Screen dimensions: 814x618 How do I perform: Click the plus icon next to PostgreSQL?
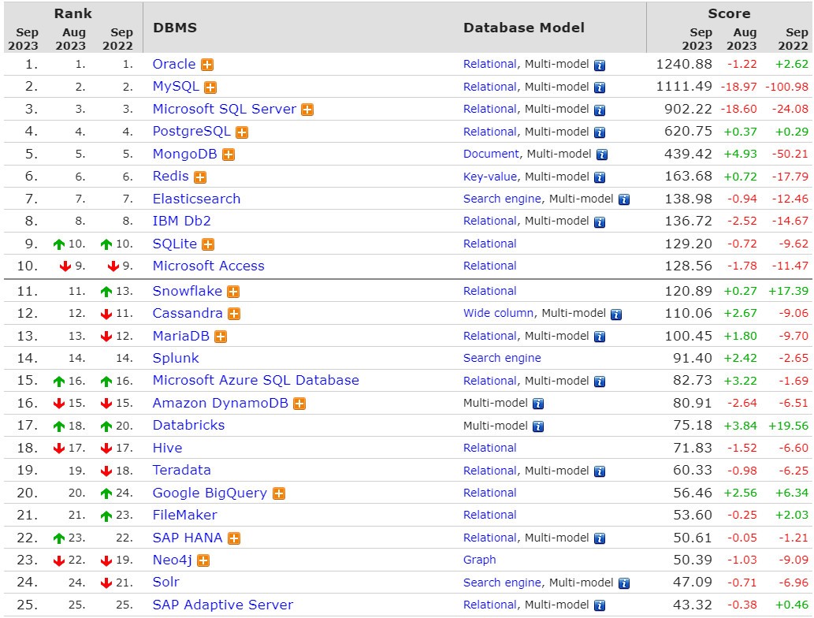point(241,132)
